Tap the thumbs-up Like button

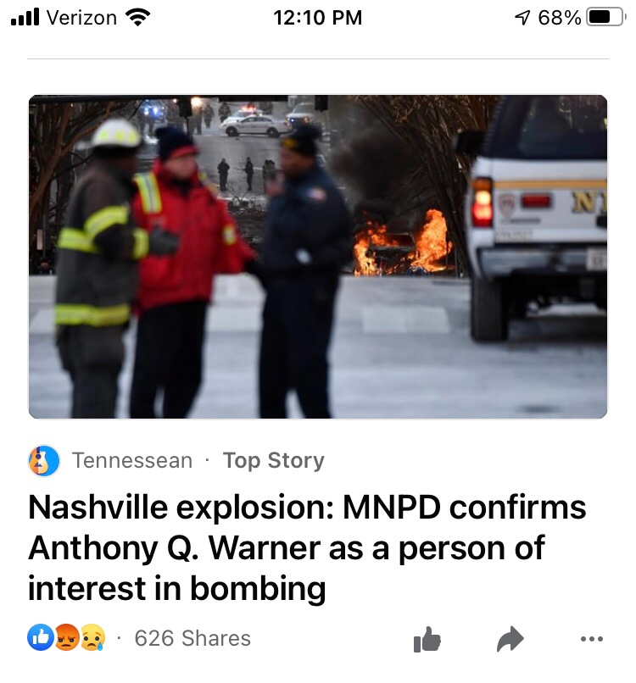pos(427,639)
